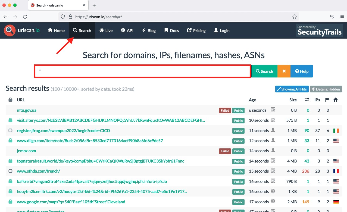This screenshot has width=347, height=212.
Task: Open the www.diigo.com result link
Action: tap(90, 141)
